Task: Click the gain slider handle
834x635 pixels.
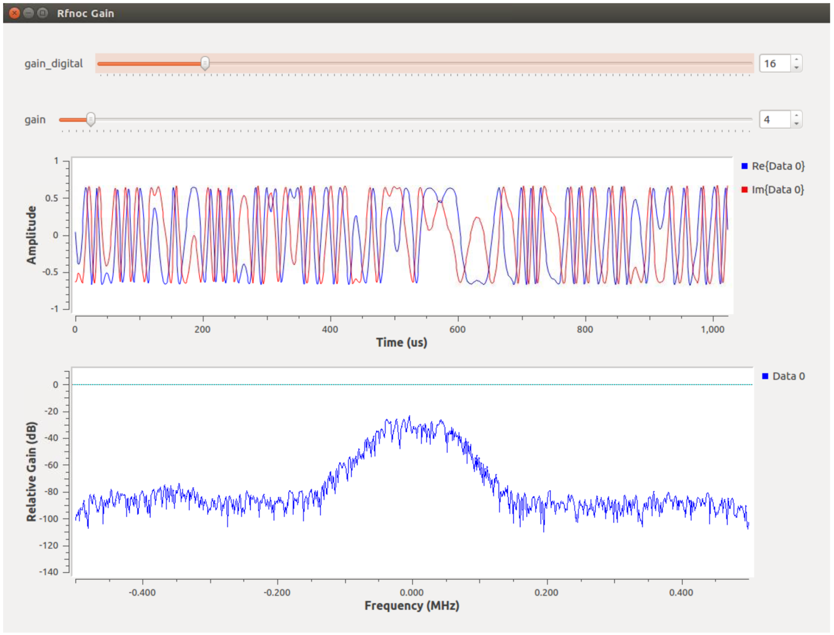Action: (x=92, y=119)
